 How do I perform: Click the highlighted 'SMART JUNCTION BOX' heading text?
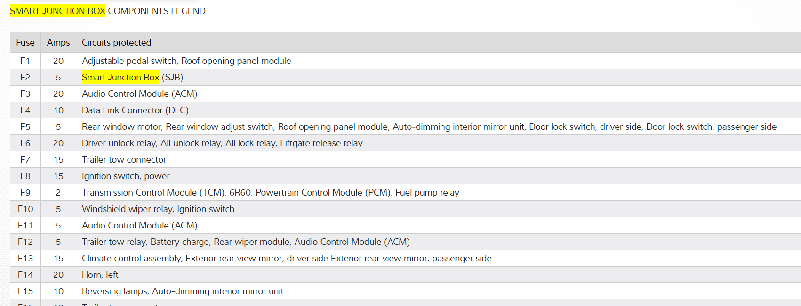pyautogui.click(x=57, y=11)
